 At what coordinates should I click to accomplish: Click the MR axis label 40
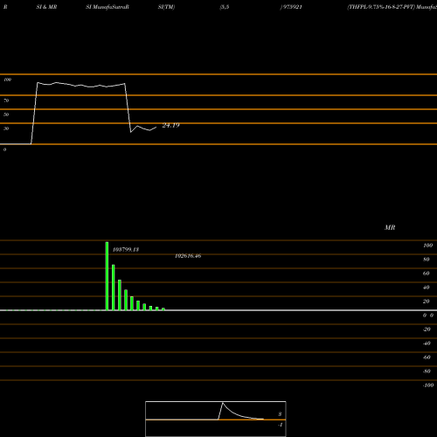coord(427,288)
